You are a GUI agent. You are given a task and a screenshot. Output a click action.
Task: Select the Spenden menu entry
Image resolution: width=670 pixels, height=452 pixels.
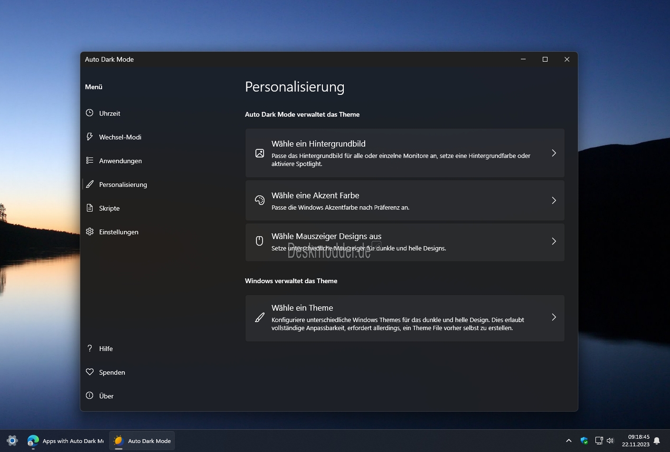click(x=112, y=372)
